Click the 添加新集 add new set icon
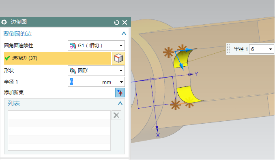Screen dimensions: 275x160 click(x=120, y=93)
